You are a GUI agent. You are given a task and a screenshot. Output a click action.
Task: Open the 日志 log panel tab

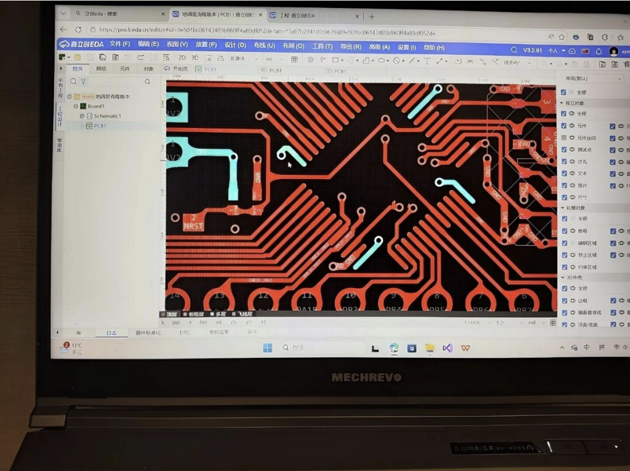[x=111, y=333]
